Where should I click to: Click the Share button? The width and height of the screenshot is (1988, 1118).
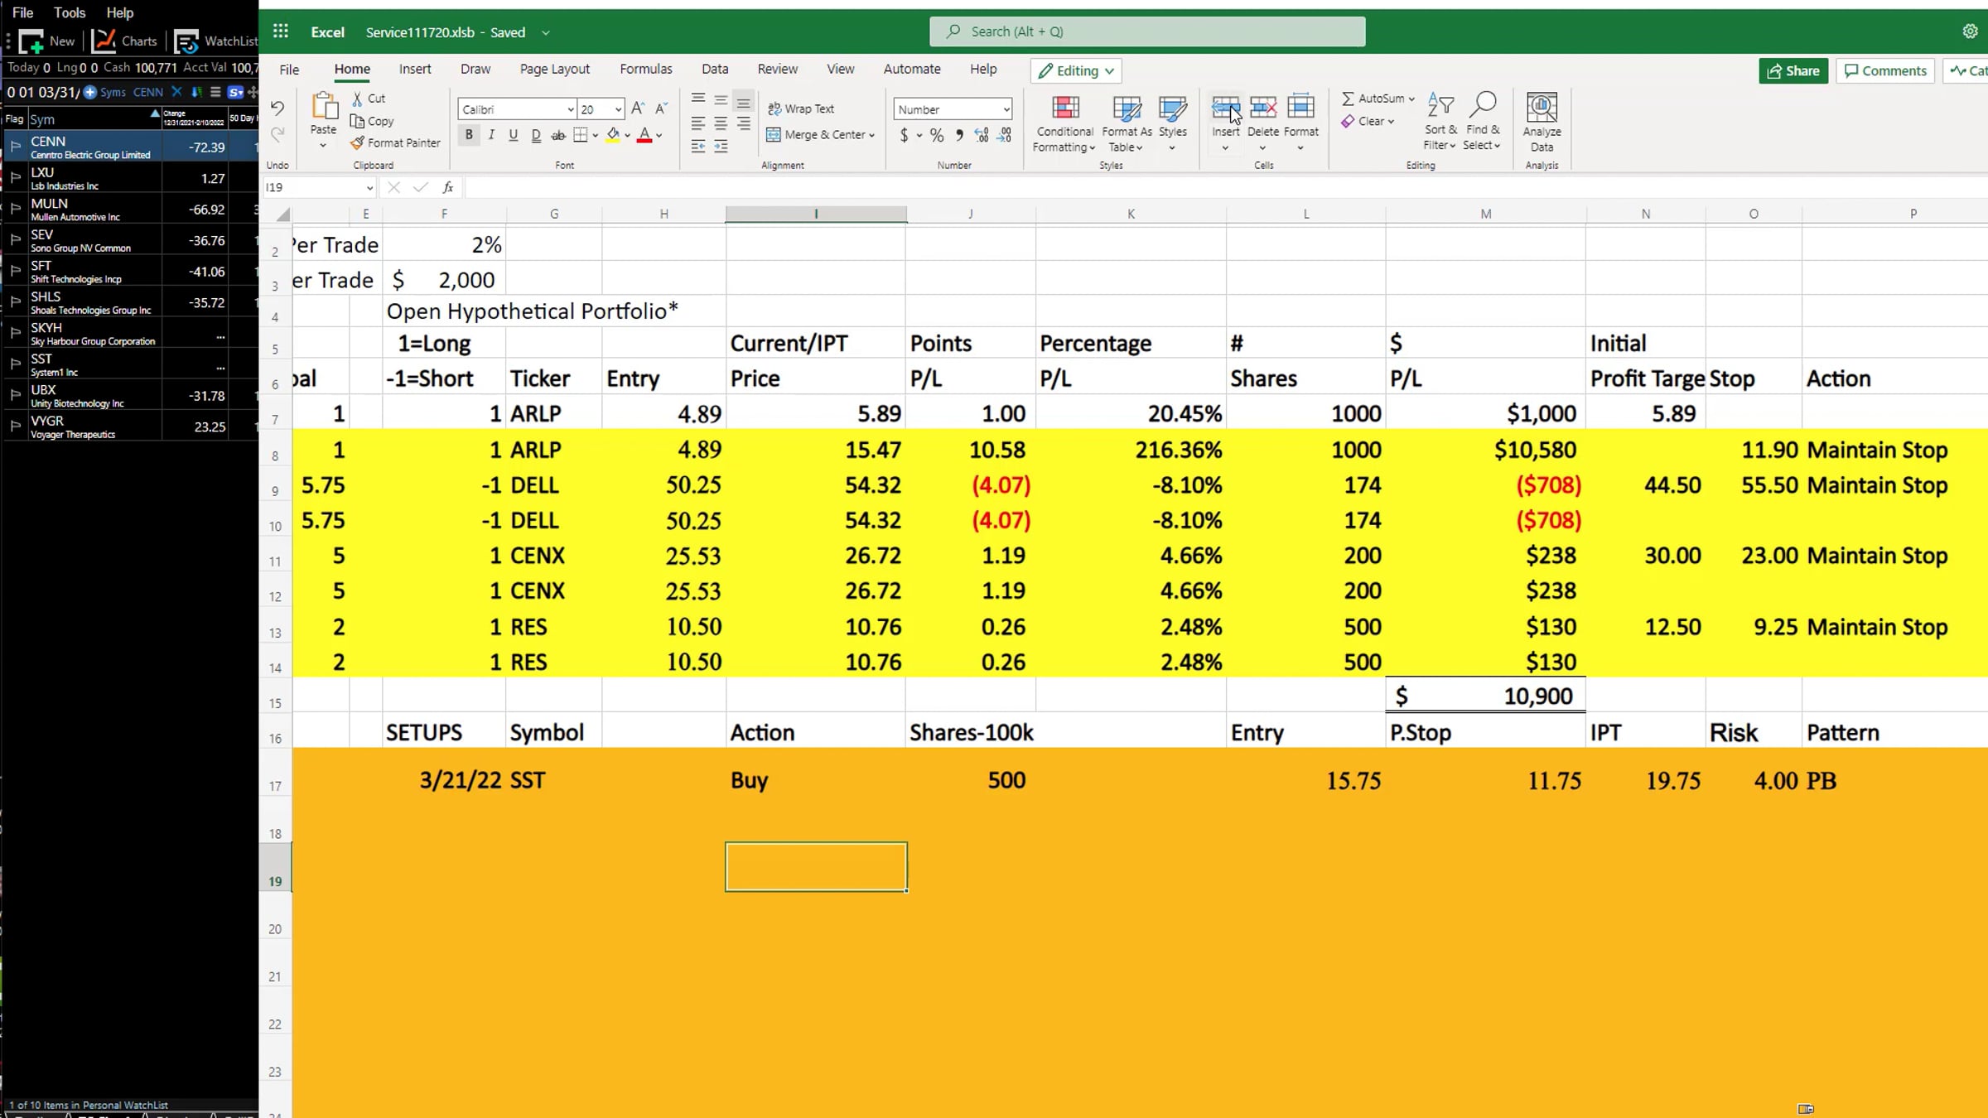pyautogui.click(x=1793, y=70)
